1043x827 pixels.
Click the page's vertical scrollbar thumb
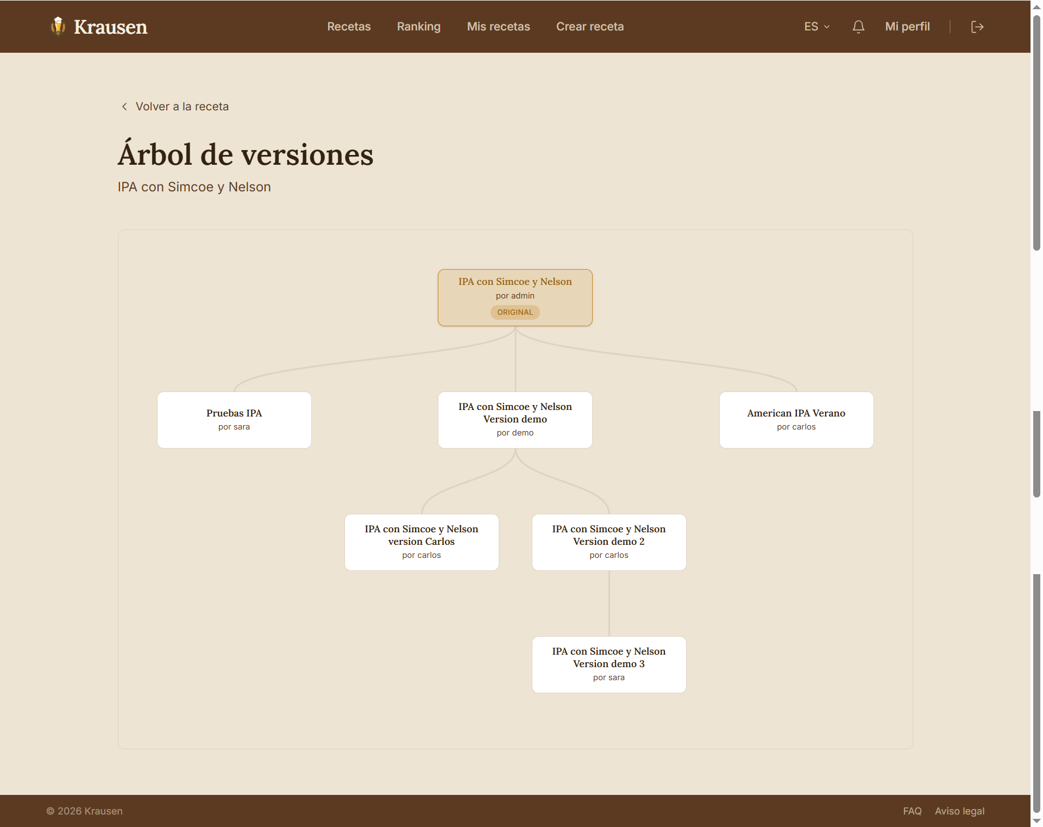(1036, 133)
